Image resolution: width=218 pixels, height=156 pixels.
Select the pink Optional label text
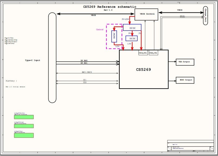100,29
